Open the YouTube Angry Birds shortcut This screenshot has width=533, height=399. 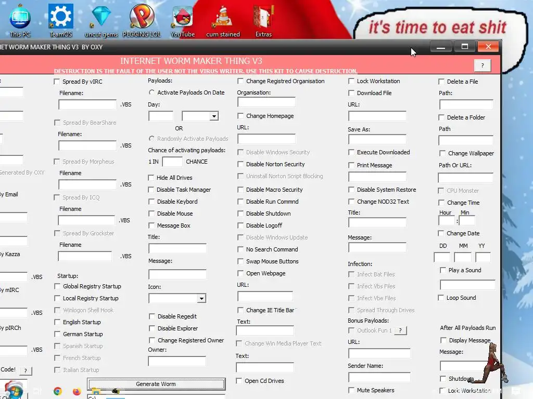pyautogui.click(x=183, y=20)
